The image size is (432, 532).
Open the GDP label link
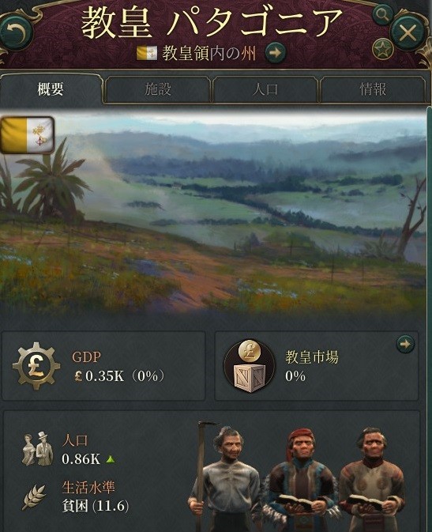(x=86, y=357)
